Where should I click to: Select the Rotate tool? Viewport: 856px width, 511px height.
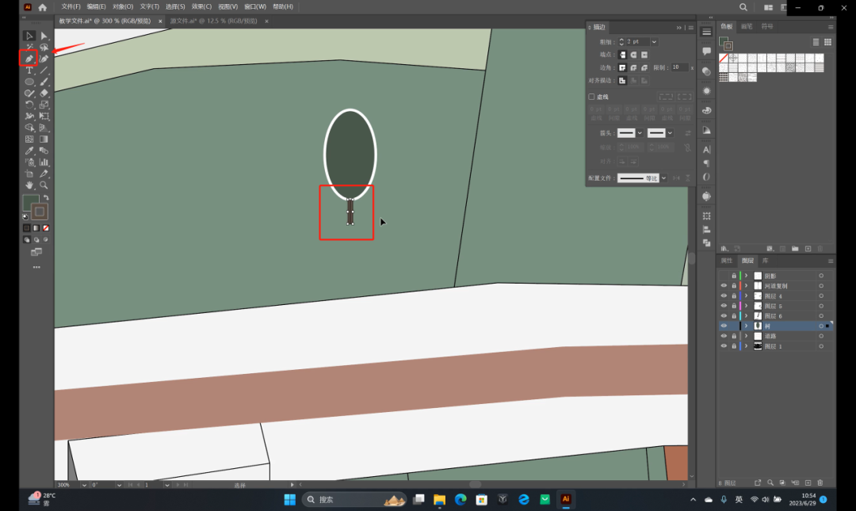tap(29, 105)
